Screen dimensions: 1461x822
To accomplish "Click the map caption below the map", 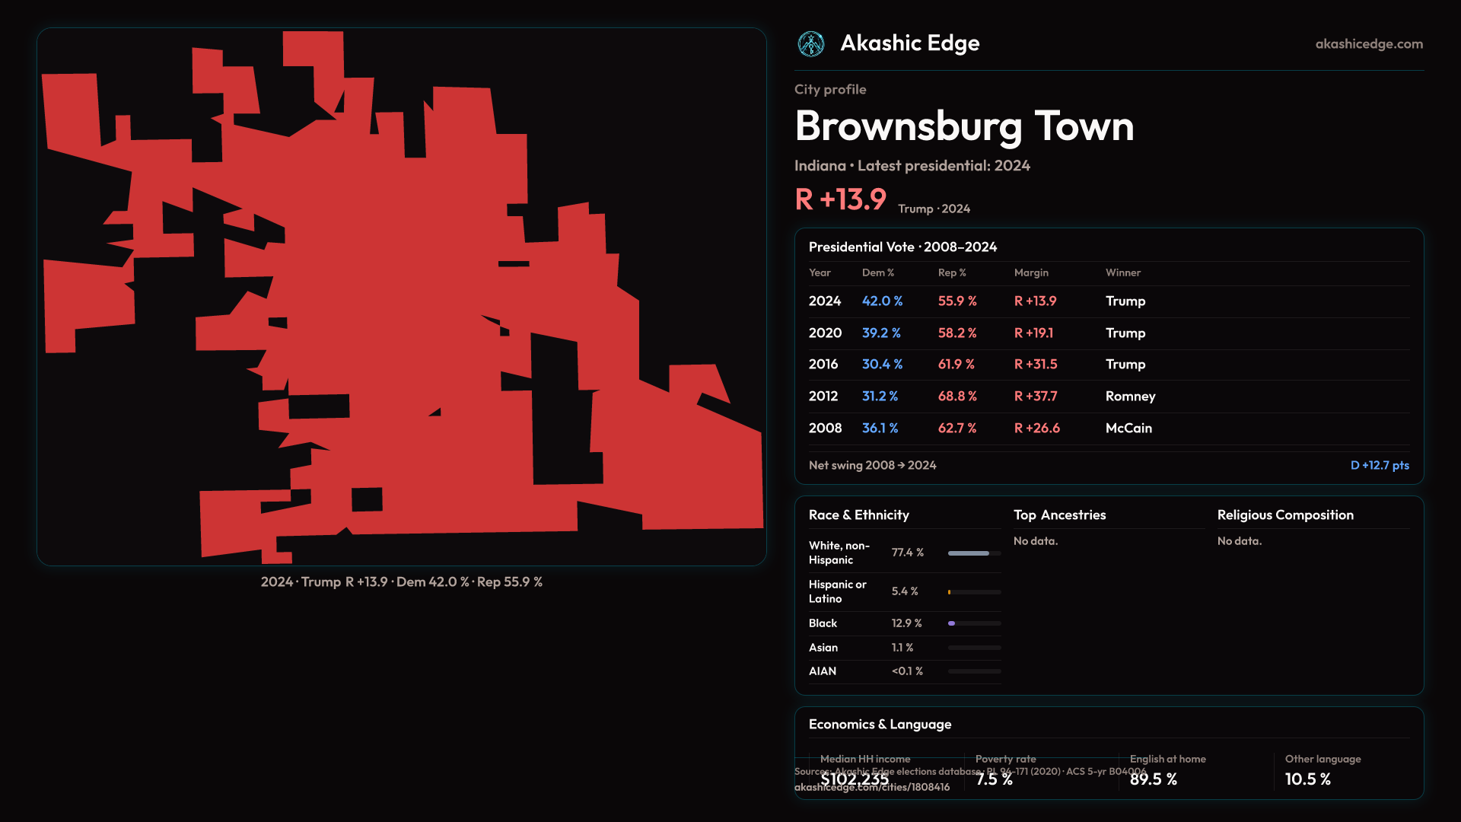I will (401, 582).
